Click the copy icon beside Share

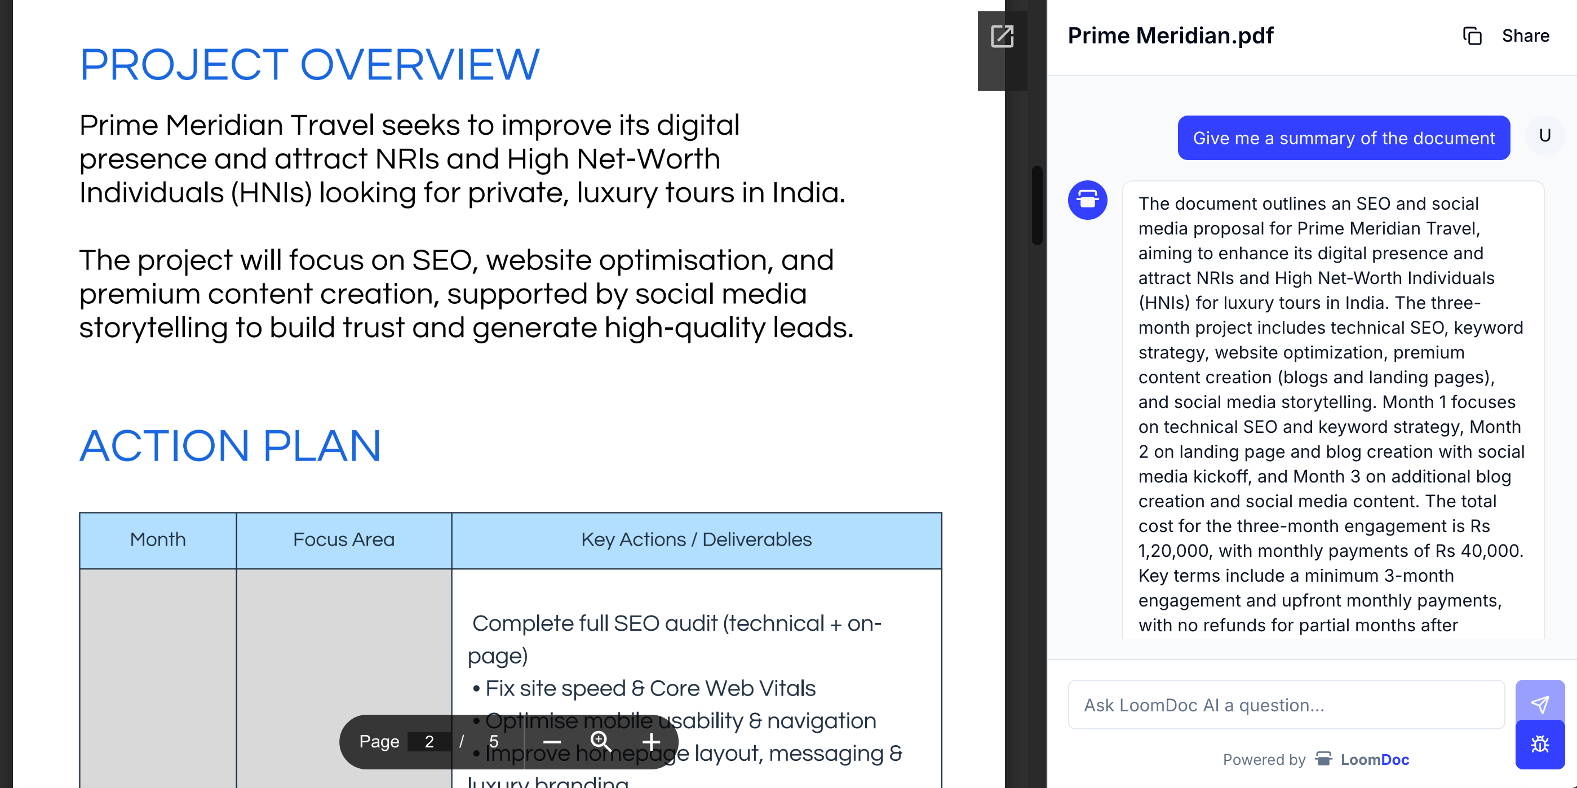[x=1472, y=36]
